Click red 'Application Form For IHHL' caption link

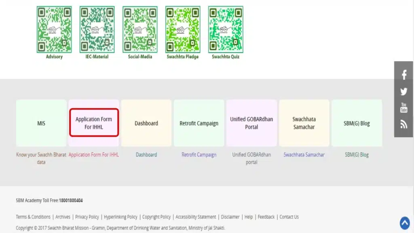(x=94, y=155)
